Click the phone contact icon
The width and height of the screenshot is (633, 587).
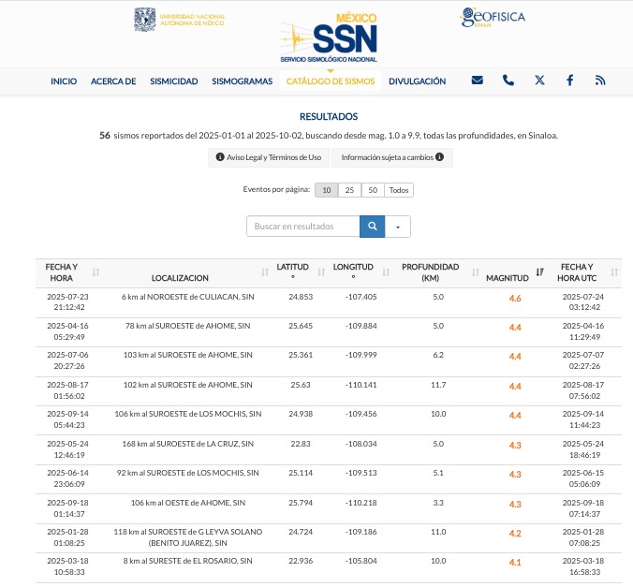[x=508, y=81]
